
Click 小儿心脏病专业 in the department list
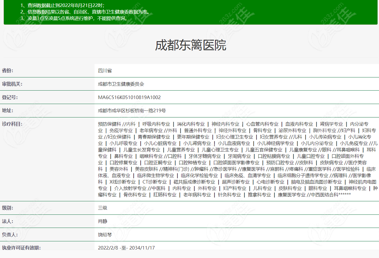pos(160,143)
